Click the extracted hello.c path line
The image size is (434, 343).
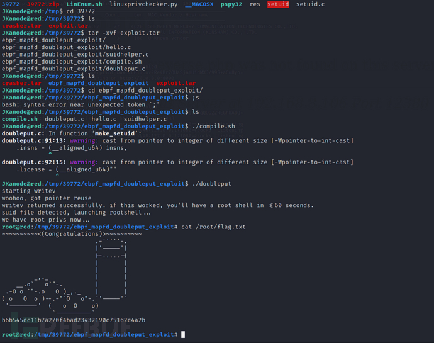click(x=66, y=47)
